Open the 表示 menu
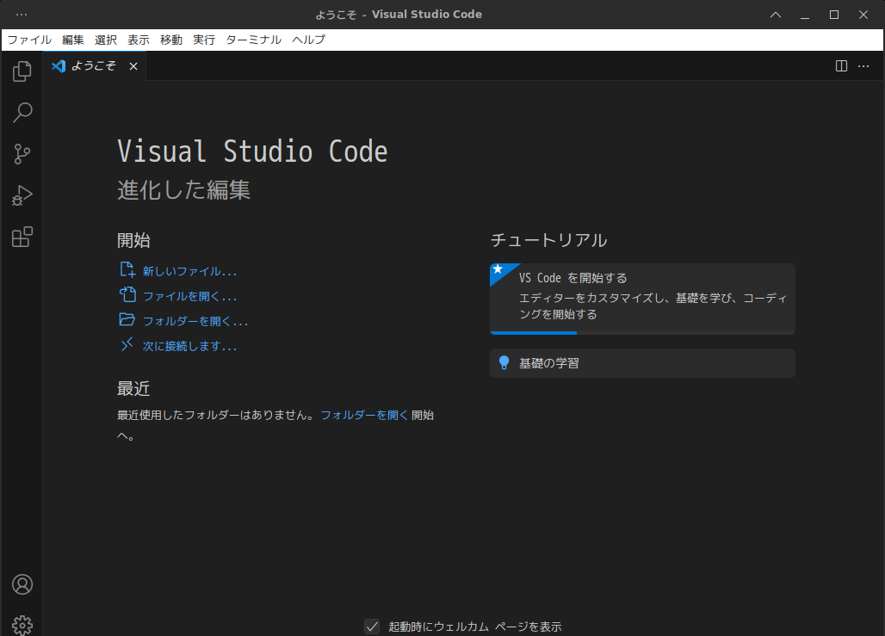 pos(139,40)
